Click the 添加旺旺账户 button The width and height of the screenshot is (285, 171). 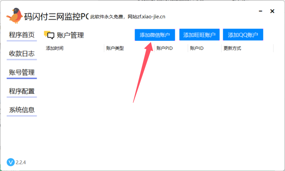(199, 35)
